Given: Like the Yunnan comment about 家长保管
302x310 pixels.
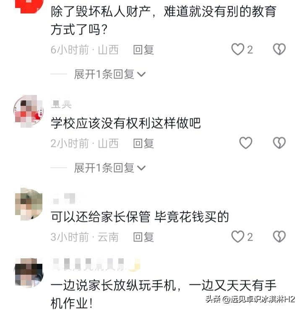Looking at the screenshot, I should [x=238, y=236].
